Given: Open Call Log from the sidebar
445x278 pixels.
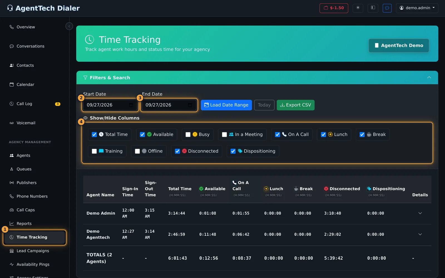Looking at the screenshot, I should pyautogui.click(x=35, y=104).
